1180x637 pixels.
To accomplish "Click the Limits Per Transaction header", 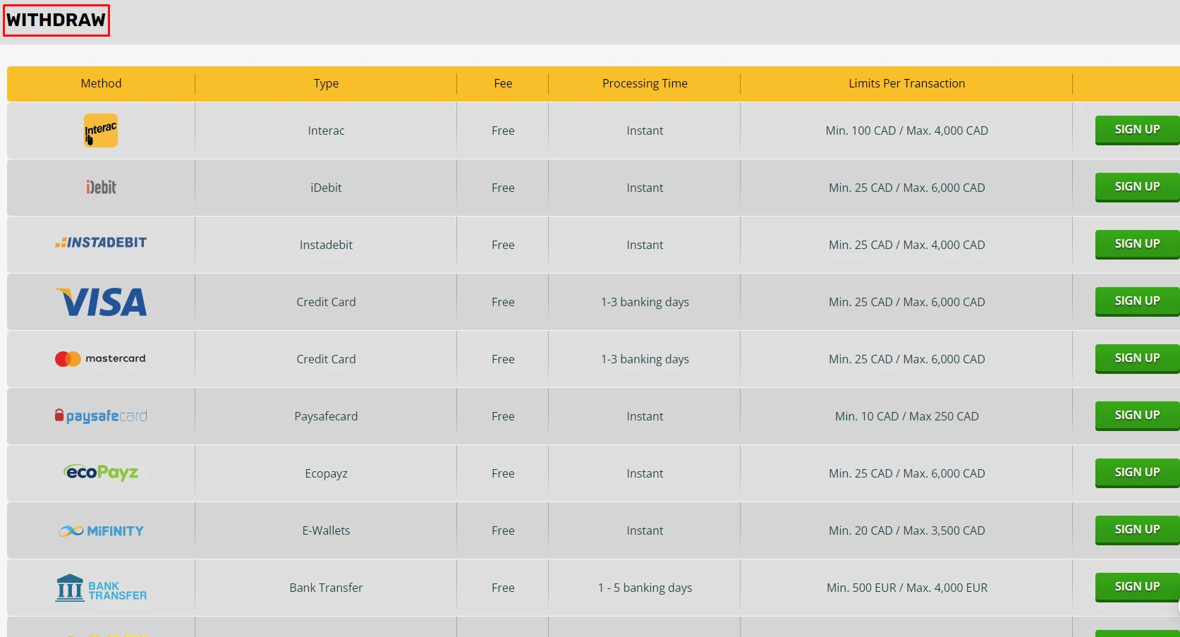I will pos(906,83).
